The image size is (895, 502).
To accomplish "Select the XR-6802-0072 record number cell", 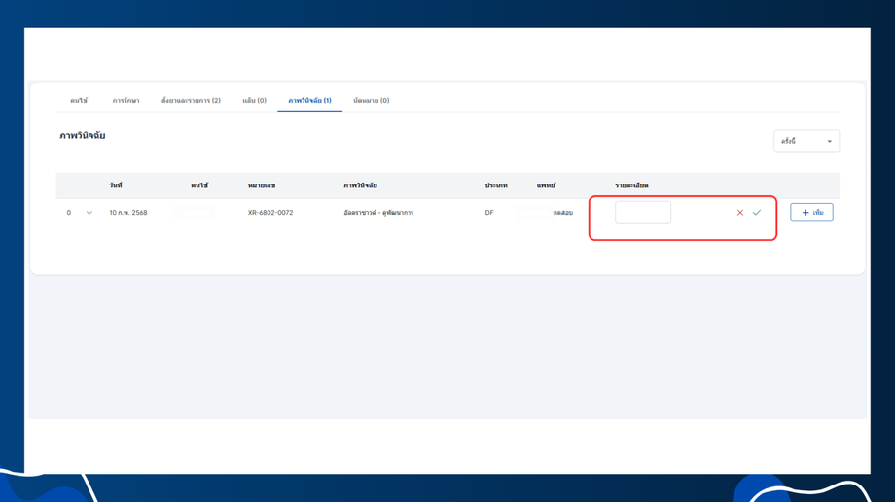I will click(x=270, y=212).
